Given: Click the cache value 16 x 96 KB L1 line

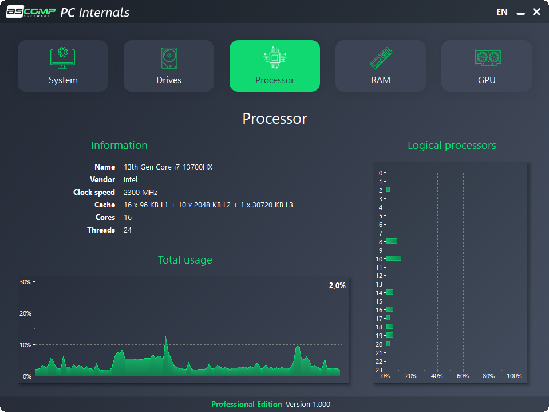Looking at the screenshot, I should [x=208, y=205].
